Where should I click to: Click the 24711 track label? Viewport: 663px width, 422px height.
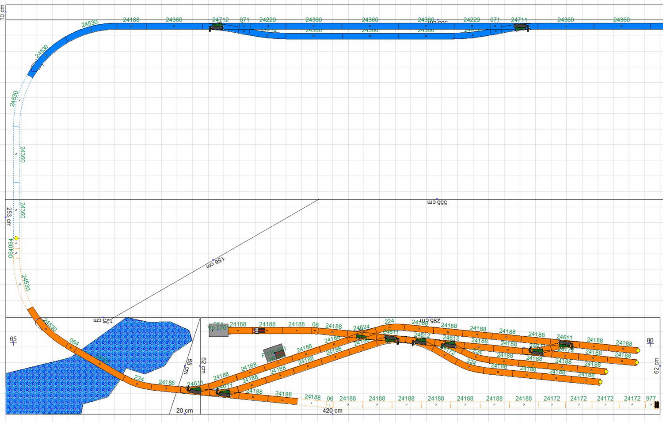tap(519, 20)
